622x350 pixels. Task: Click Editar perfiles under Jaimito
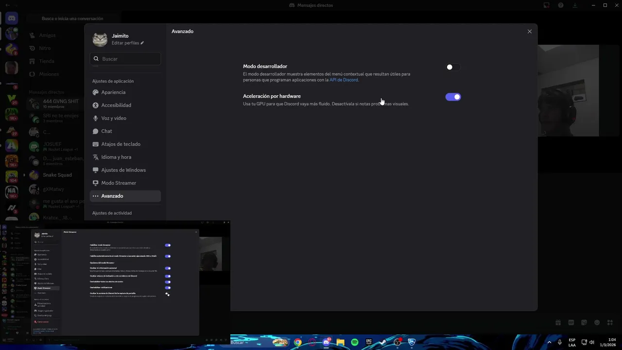click(x=128, y=43)
